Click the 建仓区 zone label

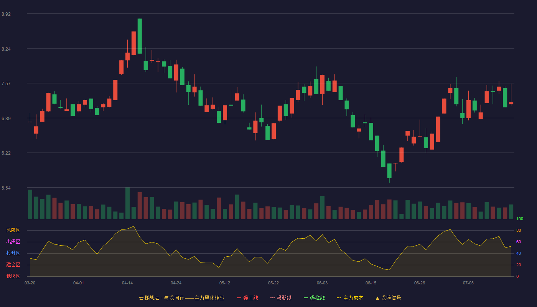pyautogui.click(x=13, y=265)
